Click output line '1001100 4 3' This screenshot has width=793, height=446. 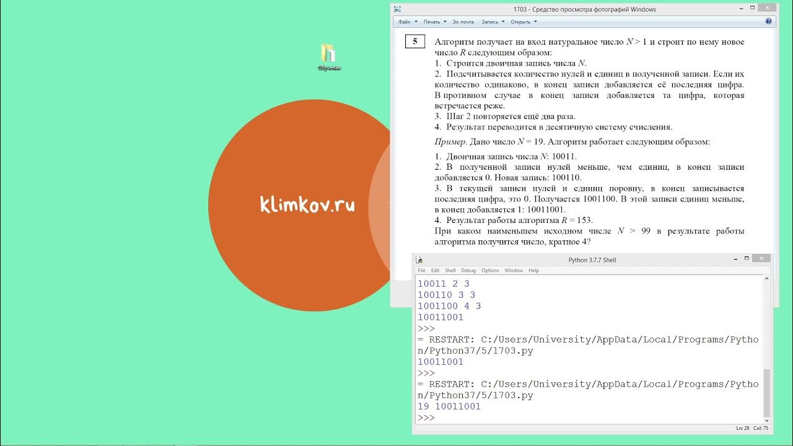pyautogui.click(x=449, y=306)
